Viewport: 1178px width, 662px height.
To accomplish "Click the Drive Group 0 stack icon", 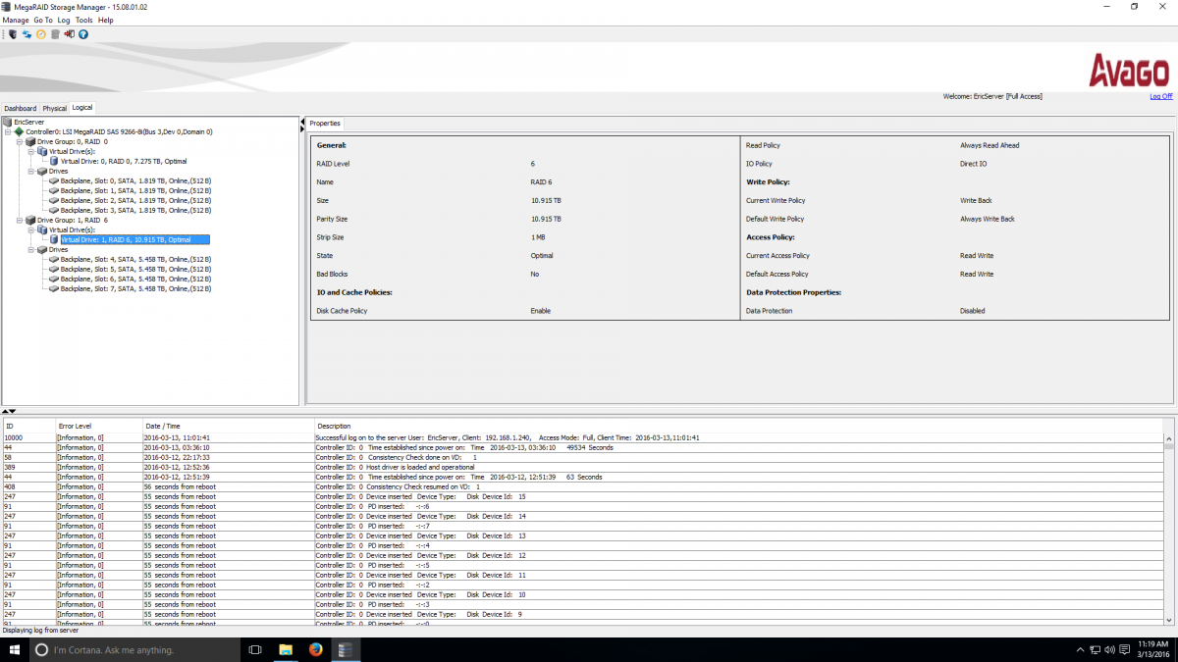I will click(x=30, y=141).
